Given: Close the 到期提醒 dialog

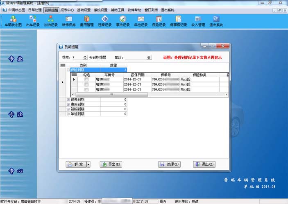Looking at the screenshot, I should 223,46.
